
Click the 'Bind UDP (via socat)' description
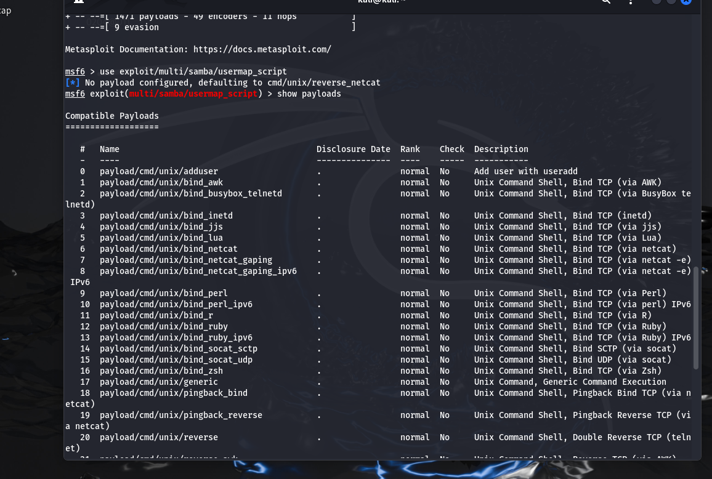(x=622, y=360)
